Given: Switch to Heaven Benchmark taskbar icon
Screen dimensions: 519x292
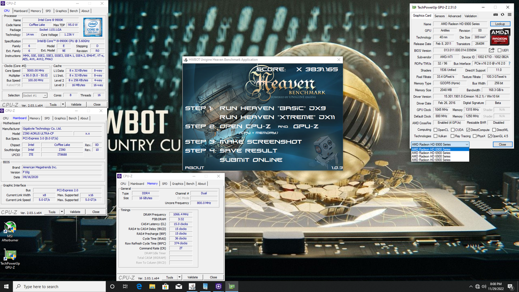Looking at the screenshot, I should 192,286.
